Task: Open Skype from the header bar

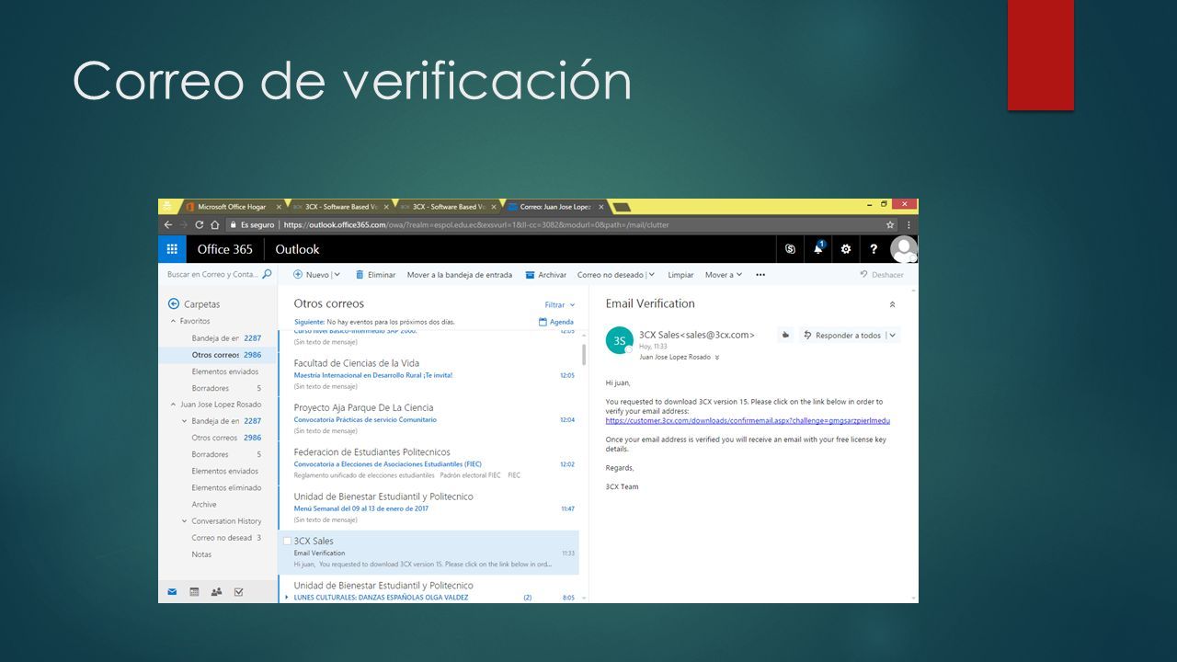Action: [x=790, y=249]
